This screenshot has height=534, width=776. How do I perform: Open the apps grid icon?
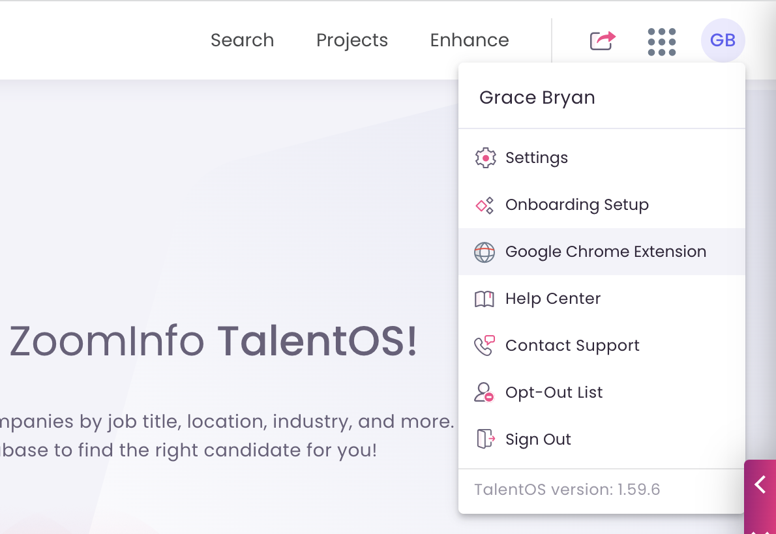coord(661,40)
